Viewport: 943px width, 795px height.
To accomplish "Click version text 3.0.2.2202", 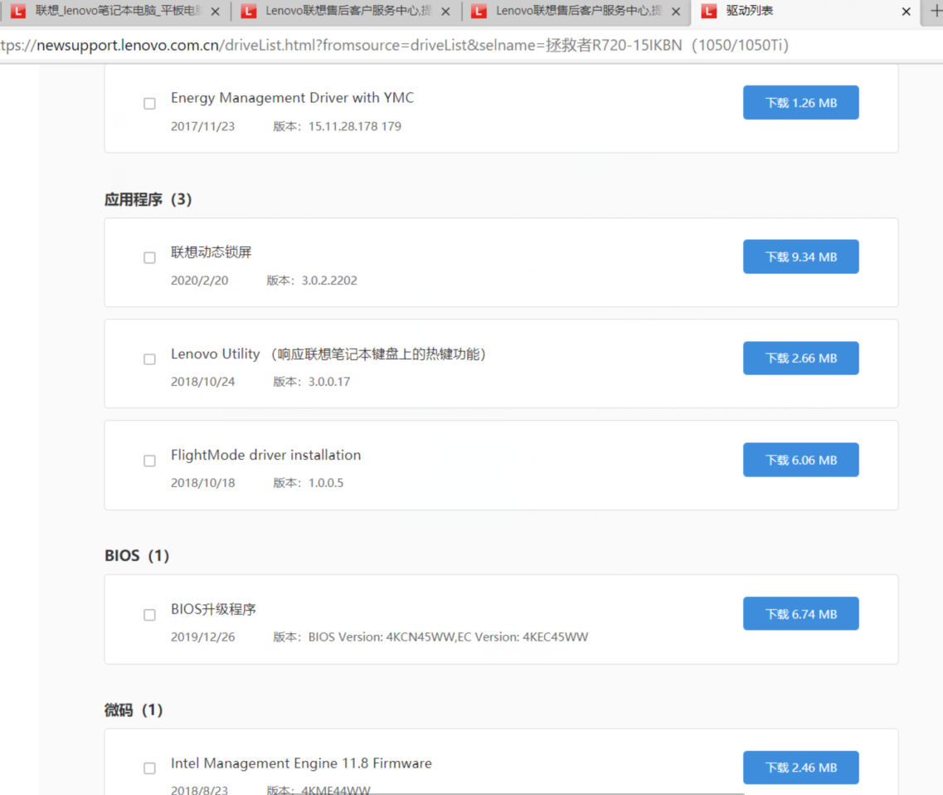I will 329,280.
